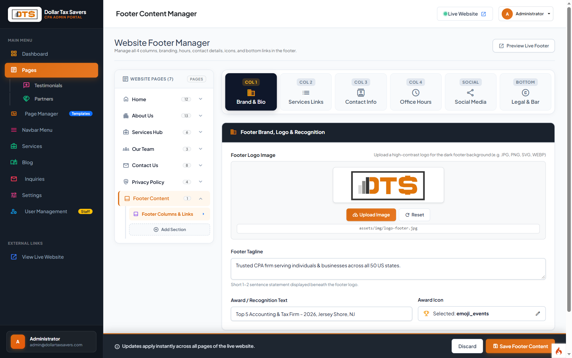Reset the footer logo image

click(x=414, y=215)
